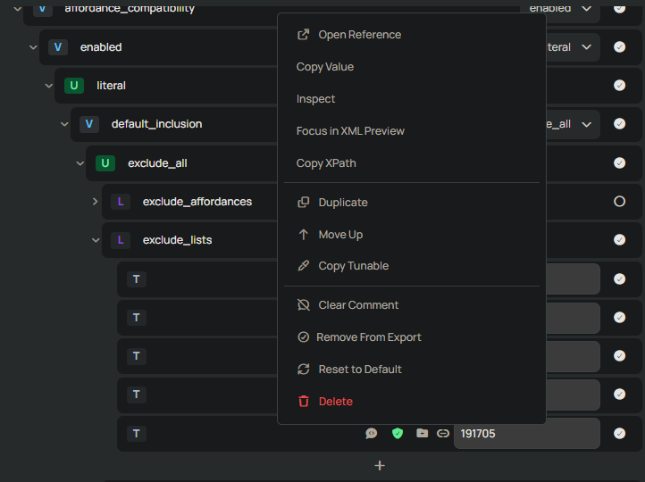Collapse the default_inclusion variant node
Viewport: 645px width, 482px height.
point(64,124)
